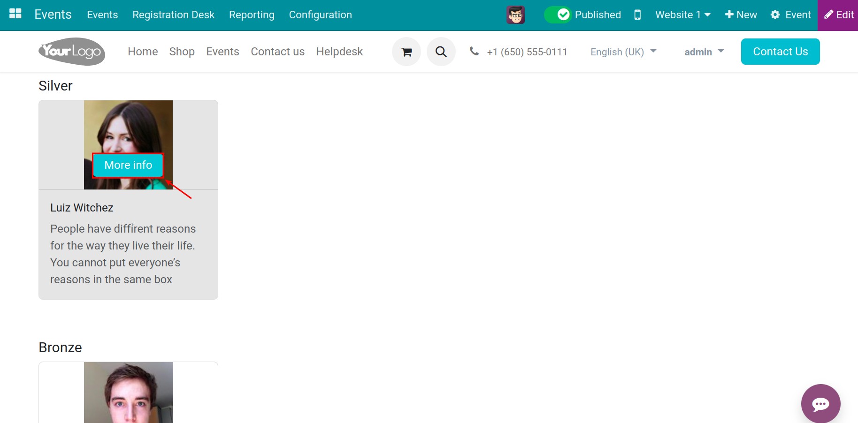Open the Registration Desk menu
The height and width of the screenshot is (423, 858).
click(173, 15)
